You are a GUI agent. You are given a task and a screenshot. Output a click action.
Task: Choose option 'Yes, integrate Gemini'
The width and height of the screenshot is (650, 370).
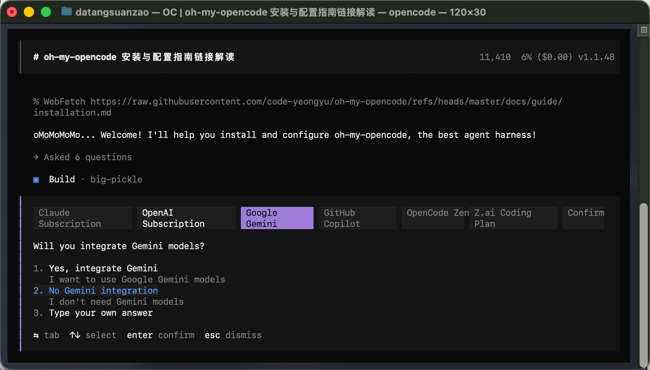(103, 268)
